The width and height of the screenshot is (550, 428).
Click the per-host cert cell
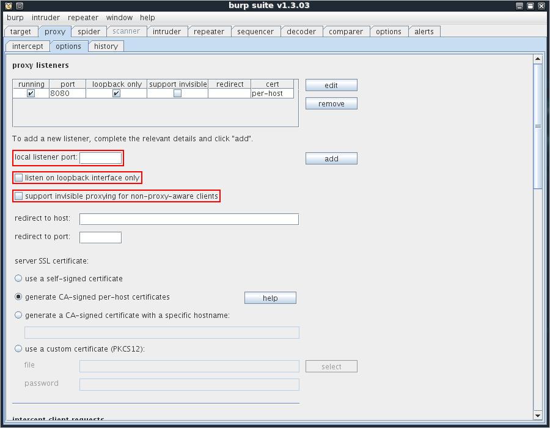[272, 94]
